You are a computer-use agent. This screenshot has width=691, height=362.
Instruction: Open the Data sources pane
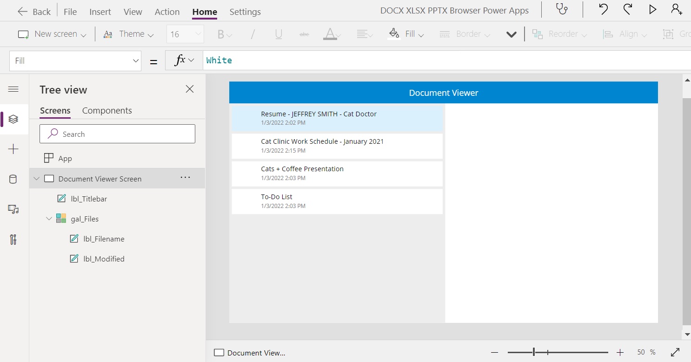(x=14, y=179)
